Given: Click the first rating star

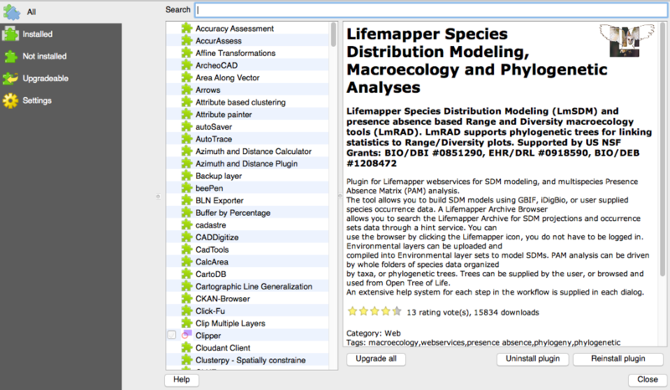Looking at the screenshot, I should coord(353,311).
